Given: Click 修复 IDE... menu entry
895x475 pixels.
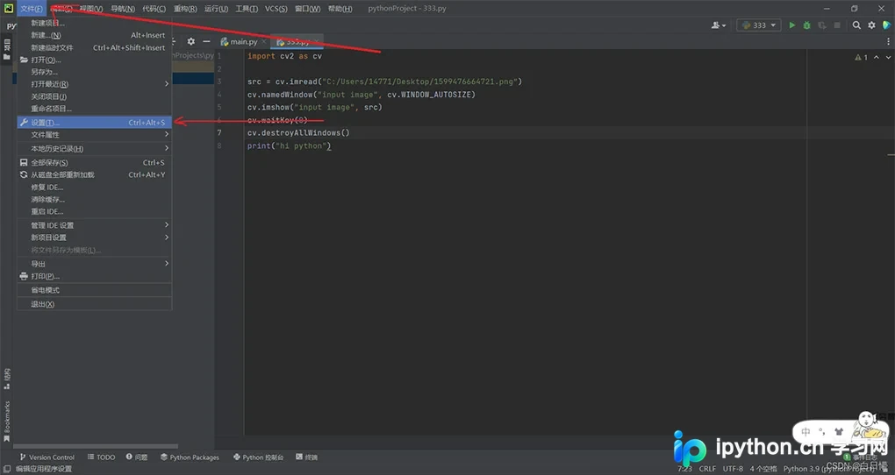Looking at the screenshot, I should click(x=94, y=187).
